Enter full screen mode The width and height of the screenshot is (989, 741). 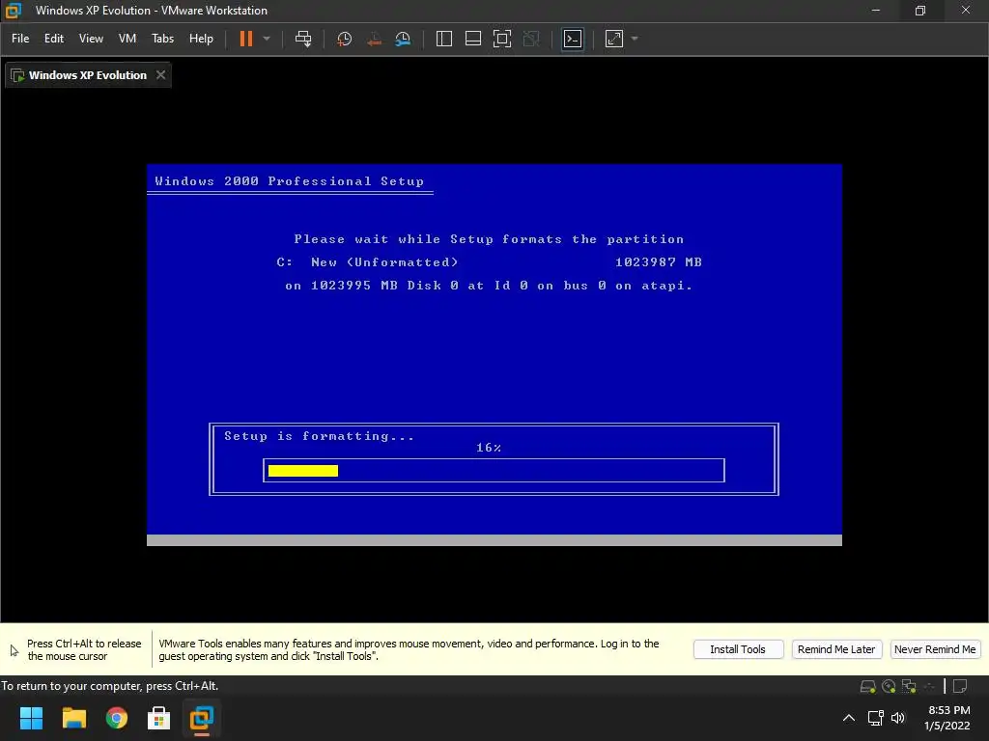tap(502, 39)
